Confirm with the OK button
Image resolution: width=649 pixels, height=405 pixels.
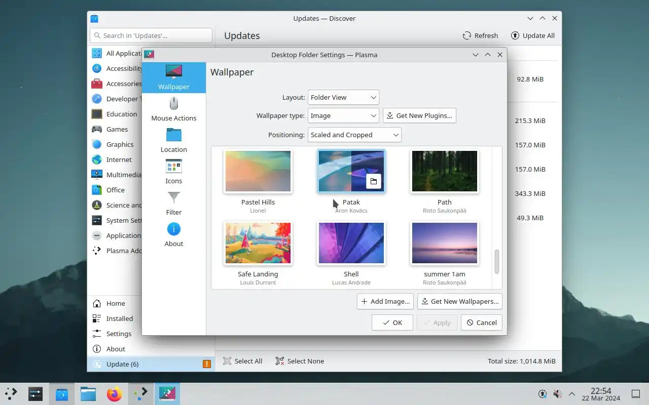[392, 322]
